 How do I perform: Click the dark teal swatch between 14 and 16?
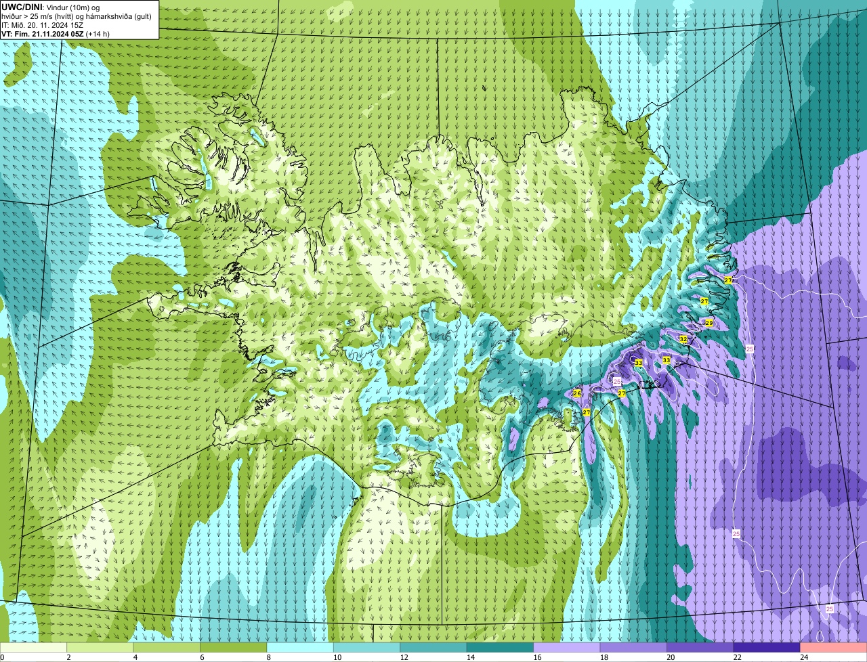(x=501, y=647)
